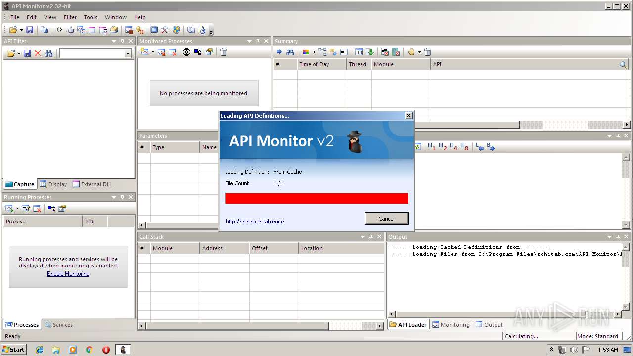633x356 pixels.
Task: Search Summary with the magnifier icon
Action: click(623, 64)
